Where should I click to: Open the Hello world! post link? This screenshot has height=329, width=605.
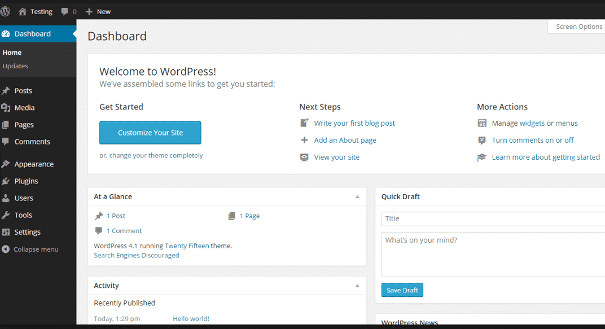point(191,319)
